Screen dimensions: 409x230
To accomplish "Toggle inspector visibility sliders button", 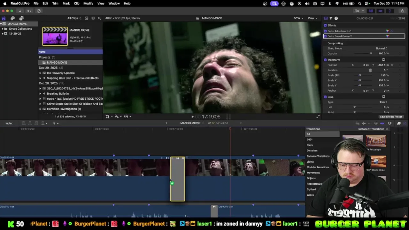I will coord(390,11).
